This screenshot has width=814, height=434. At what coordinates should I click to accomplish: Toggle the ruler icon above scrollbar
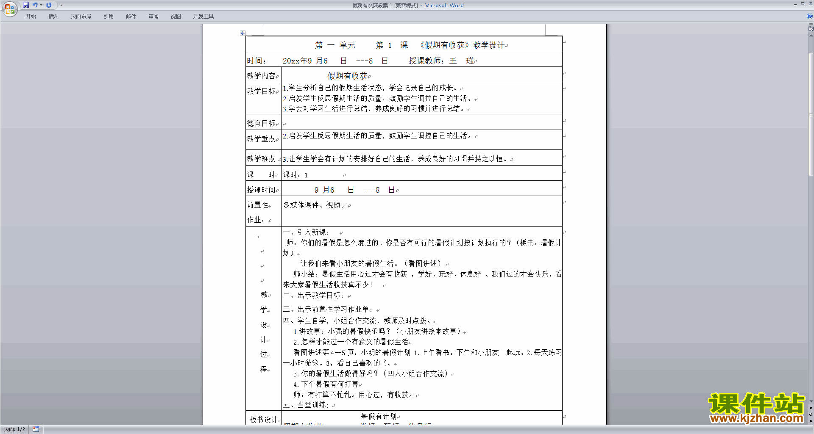click(x=811, y=29)
